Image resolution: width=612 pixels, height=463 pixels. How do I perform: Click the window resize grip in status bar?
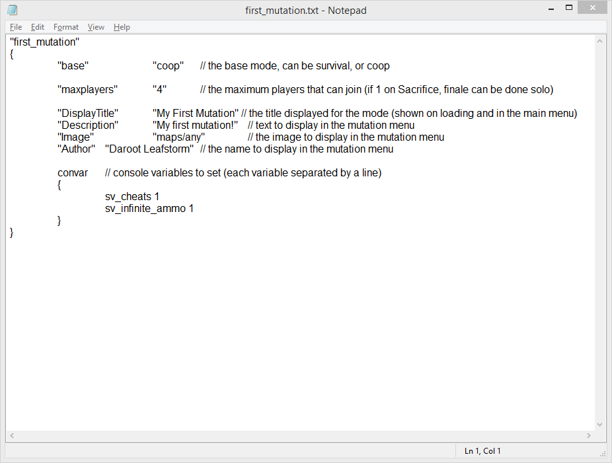click(x=602, y=454)
